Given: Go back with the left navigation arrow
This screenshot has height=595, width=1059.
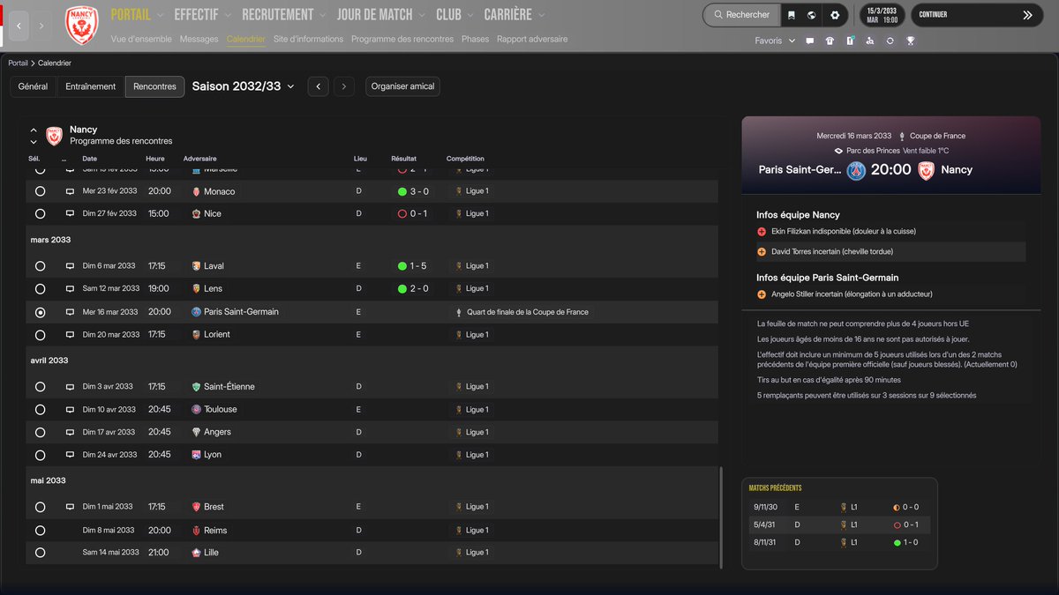Looking at the screenshot, I should (19, 26).
